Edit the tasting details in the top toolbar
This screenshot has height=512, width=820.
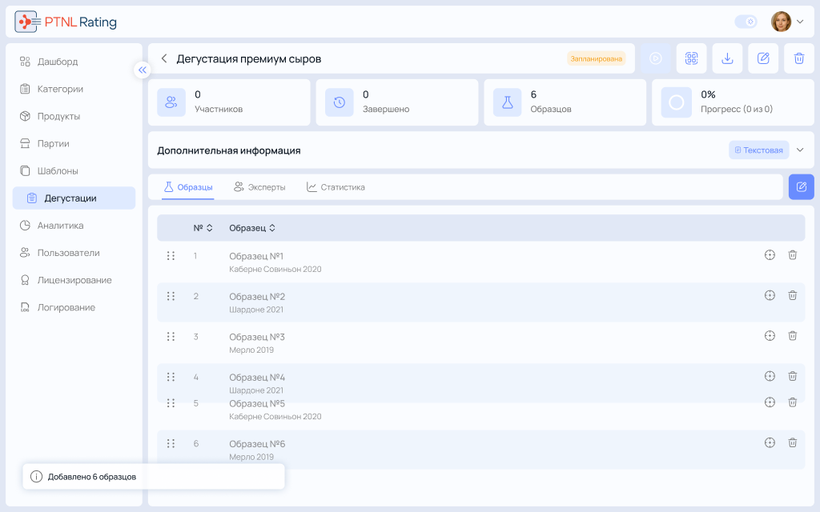[763, 58]
